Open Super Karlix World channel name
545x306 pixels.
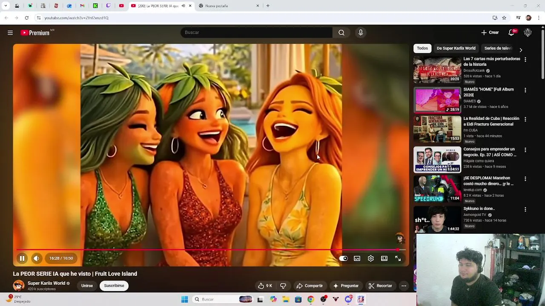coord(46,283)
